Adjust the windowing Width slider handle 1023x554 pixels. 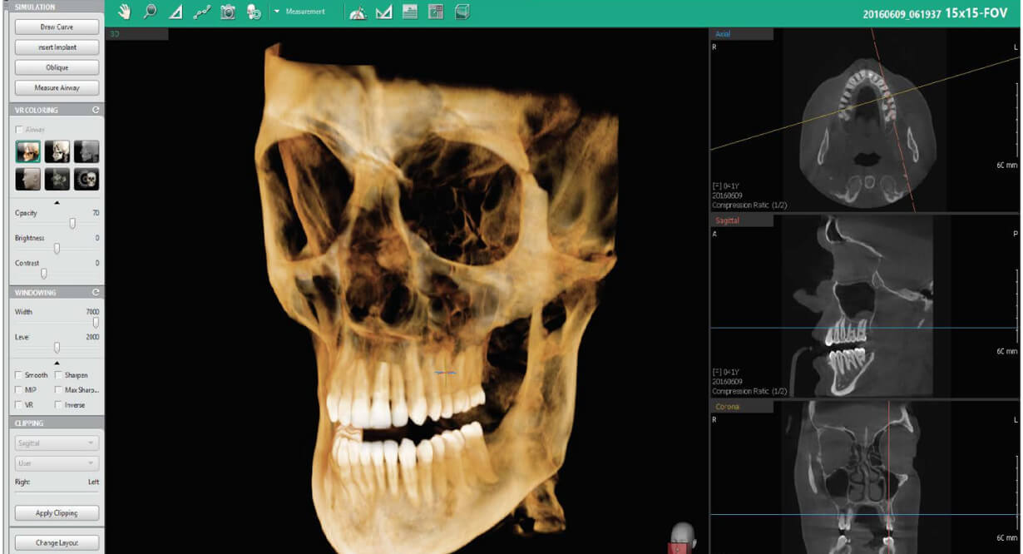[x=96, y=322]
